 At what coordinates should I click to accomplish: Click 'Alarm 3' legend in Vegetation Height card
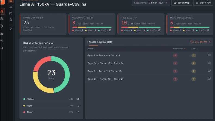tap(78, 30)
